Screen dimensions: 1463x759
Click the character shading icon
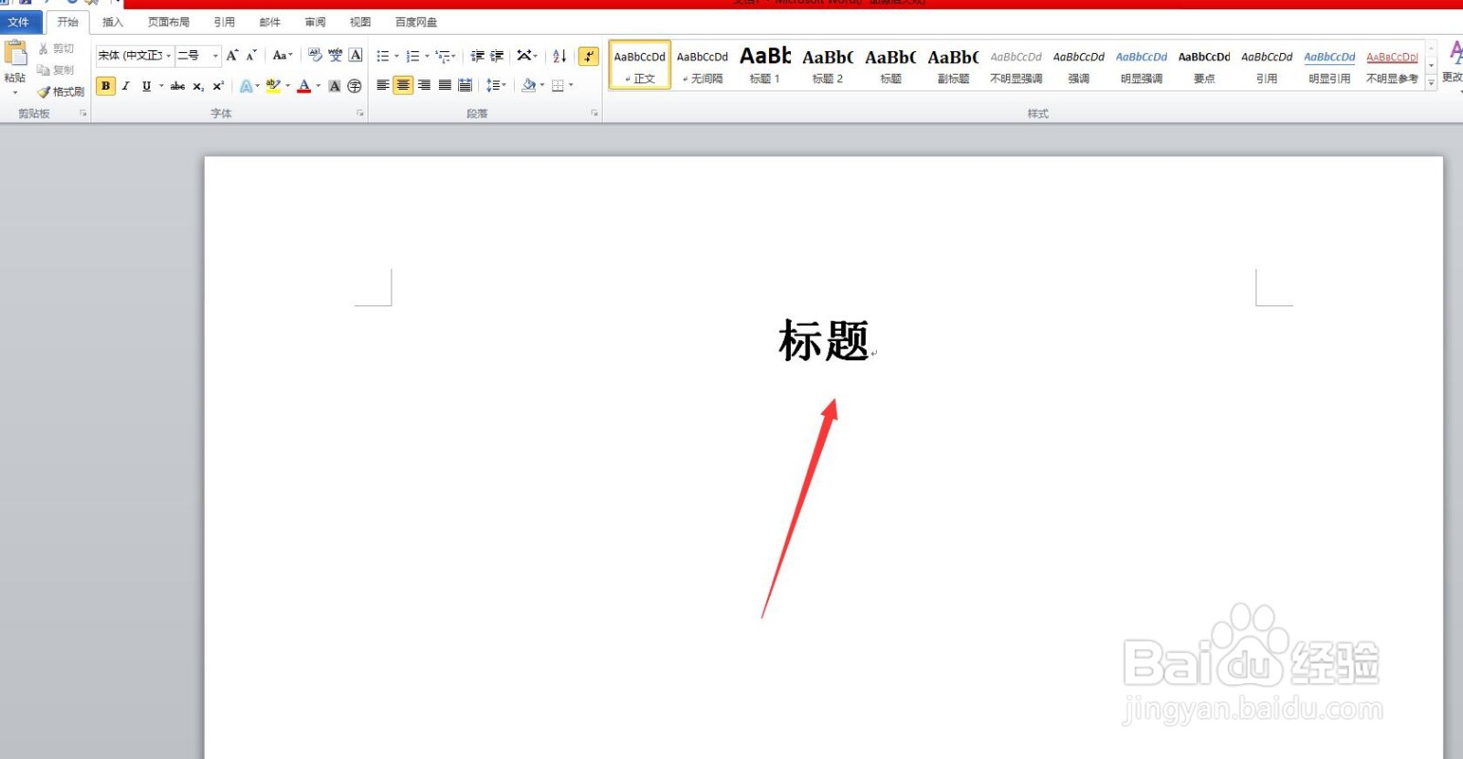[x=335, y=86]
